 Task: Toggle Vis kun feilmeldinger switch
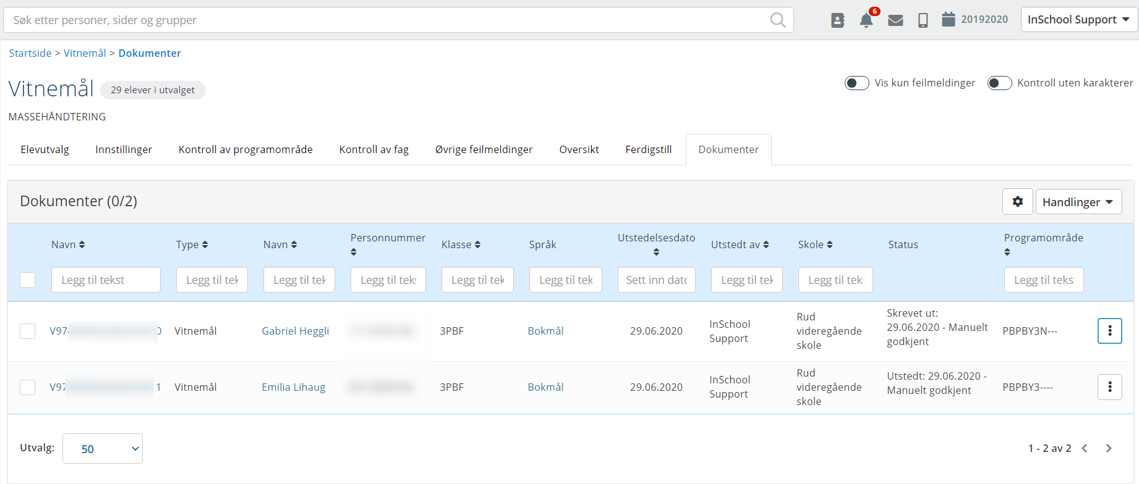857,83
